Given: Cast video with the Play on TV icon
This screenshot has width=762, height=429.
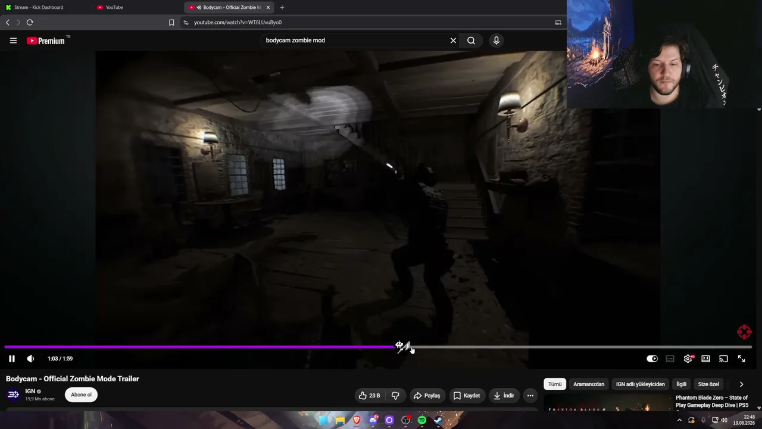Looking at the screenshot, I should click(x=723, y=359).
